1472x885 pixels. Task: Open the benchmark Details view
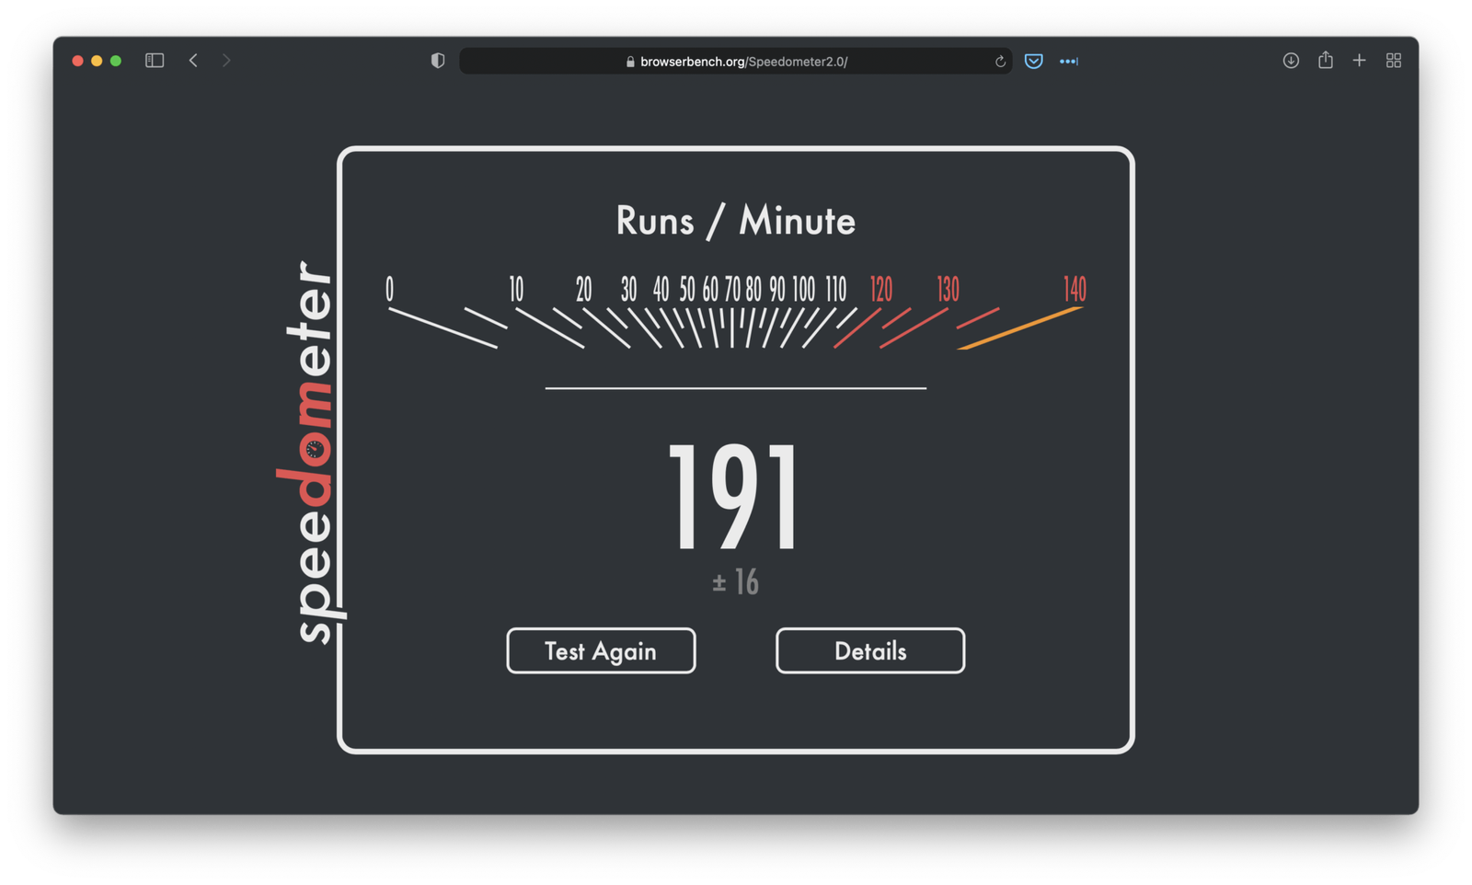click(869, 651)
